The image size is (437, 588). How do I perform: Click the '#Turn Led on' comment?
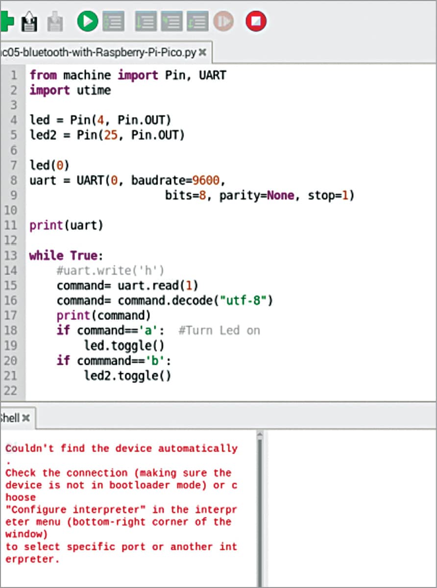[x=218, y=331]
